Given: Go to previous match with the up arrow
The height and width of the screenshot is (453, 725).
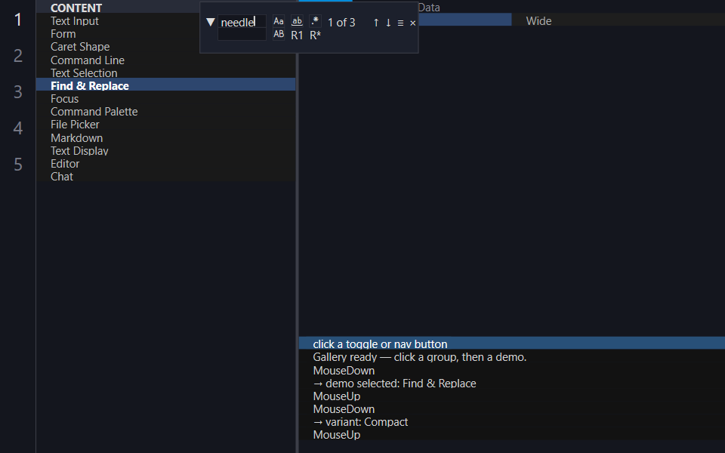Looking at the screenshot, I should tap(376, 23).
